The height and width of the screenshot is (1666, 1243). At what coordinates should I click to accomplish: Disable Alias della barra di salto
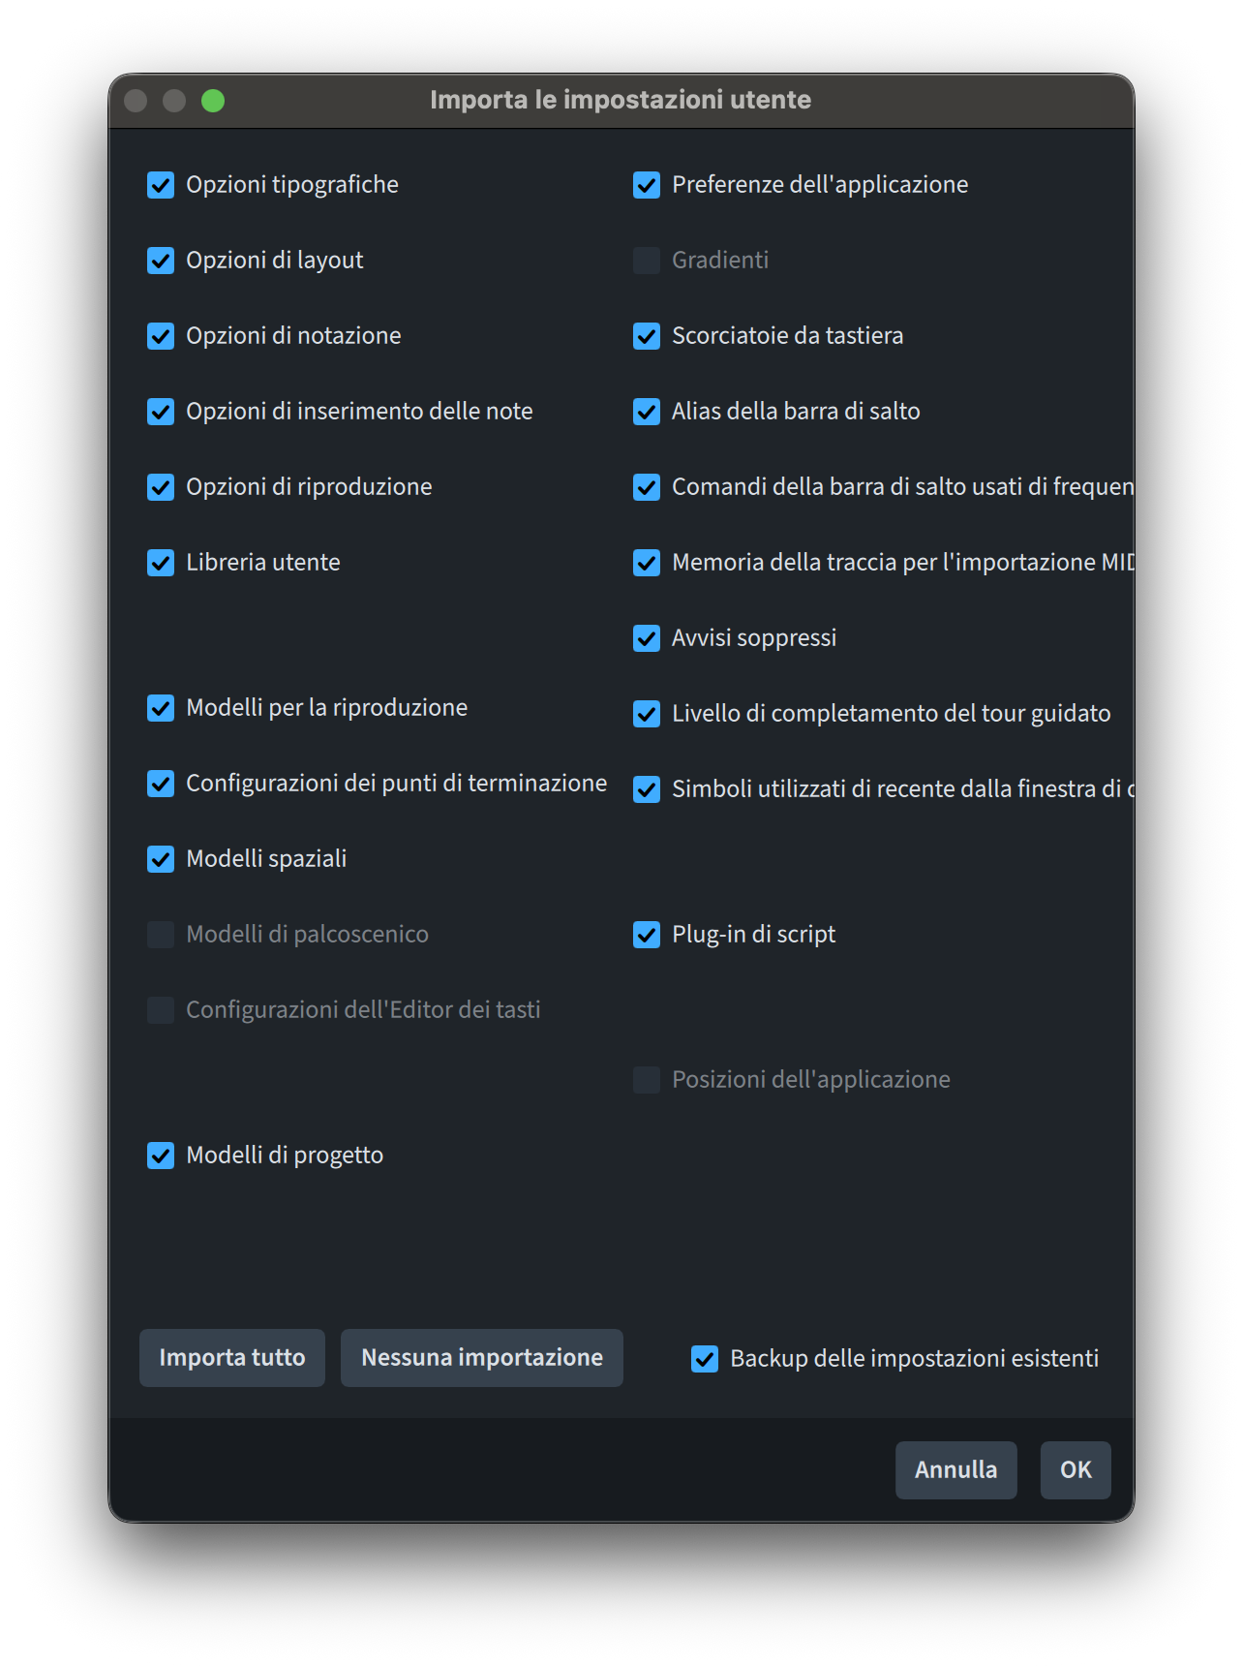pos(647,412)
